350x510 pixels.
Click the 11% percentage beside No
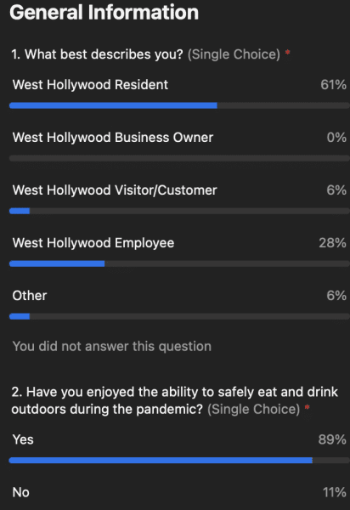(335, 492)
